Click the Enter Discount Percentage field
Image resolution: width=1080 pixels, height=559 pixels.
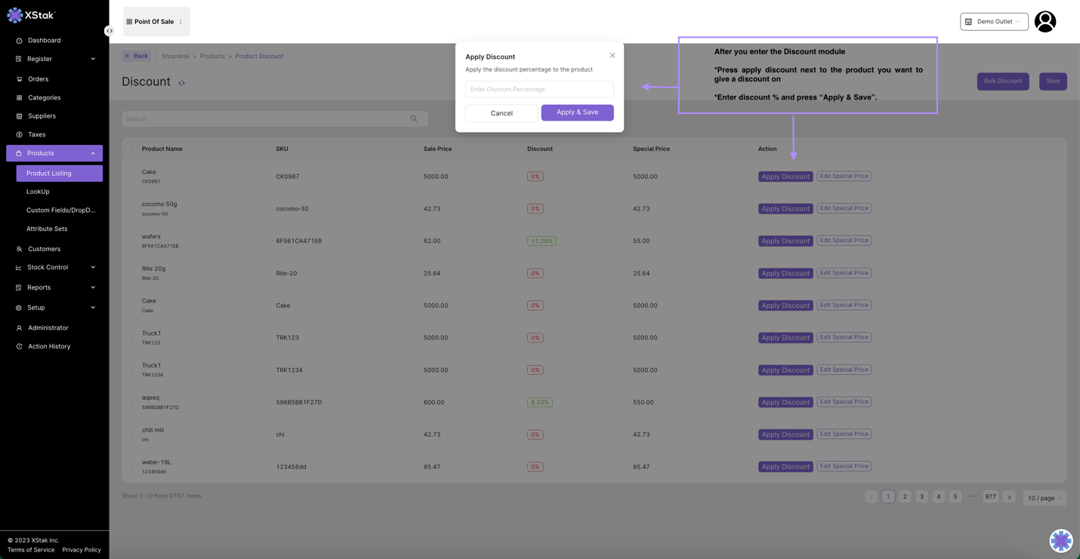tap(539, 89)
